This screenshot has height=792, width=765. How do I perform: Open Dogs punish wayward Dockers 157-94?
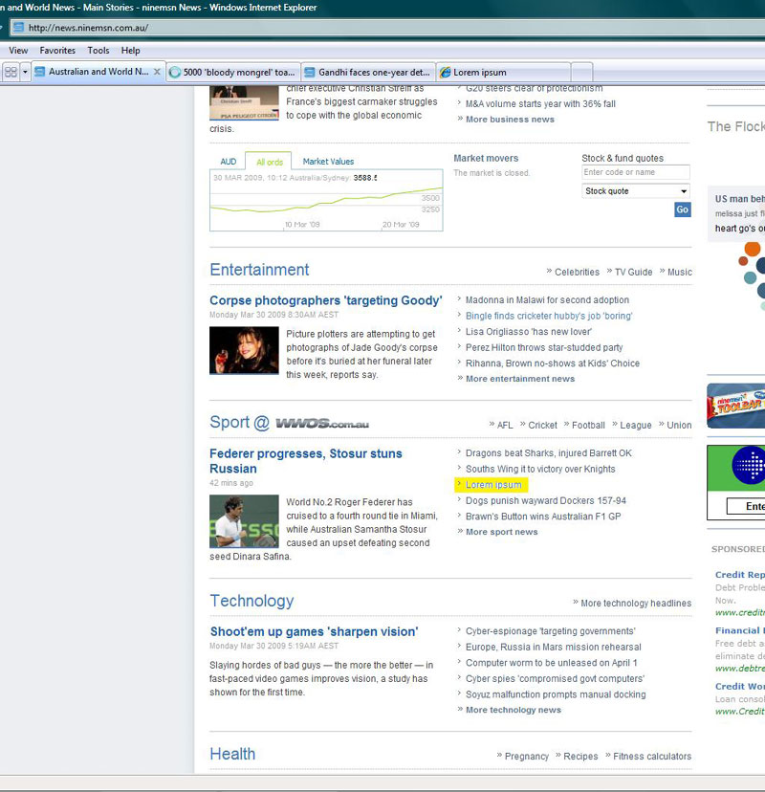[x=546, y=500]
